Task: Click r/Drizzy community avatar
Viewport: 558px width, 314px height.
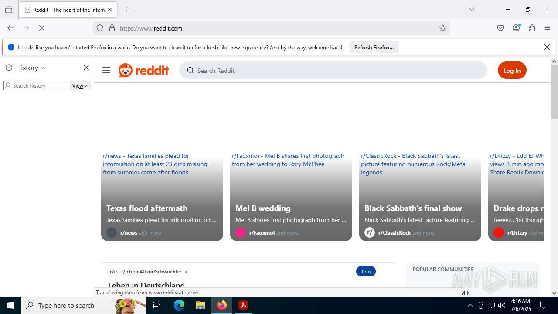Action: [499, 232]
